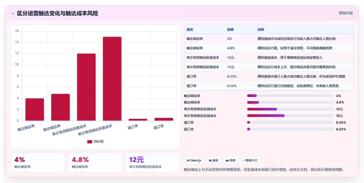Click the table cell showing 0.35%

point(232,77)
